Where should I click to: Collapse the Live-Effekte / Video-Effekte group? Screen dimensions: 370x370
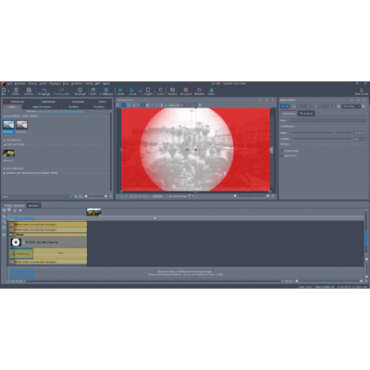pyautogui.click(x=5, y=116)
